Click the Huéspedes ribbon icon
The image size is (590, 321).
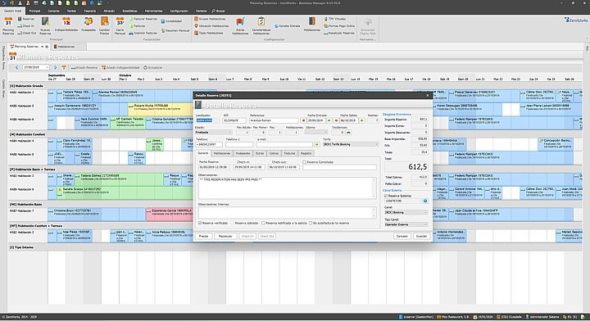[88, 25]
